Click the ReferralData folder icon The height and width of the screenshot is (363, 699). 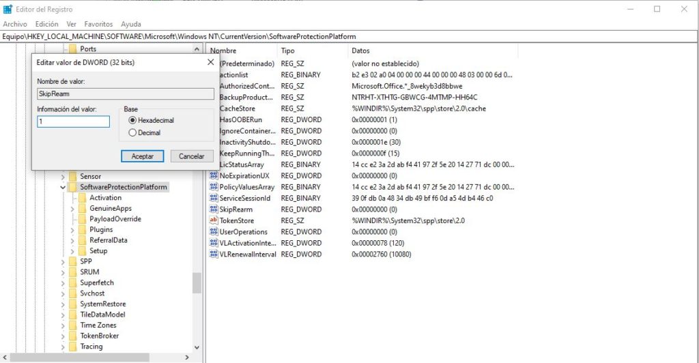[x=82, y=240]
